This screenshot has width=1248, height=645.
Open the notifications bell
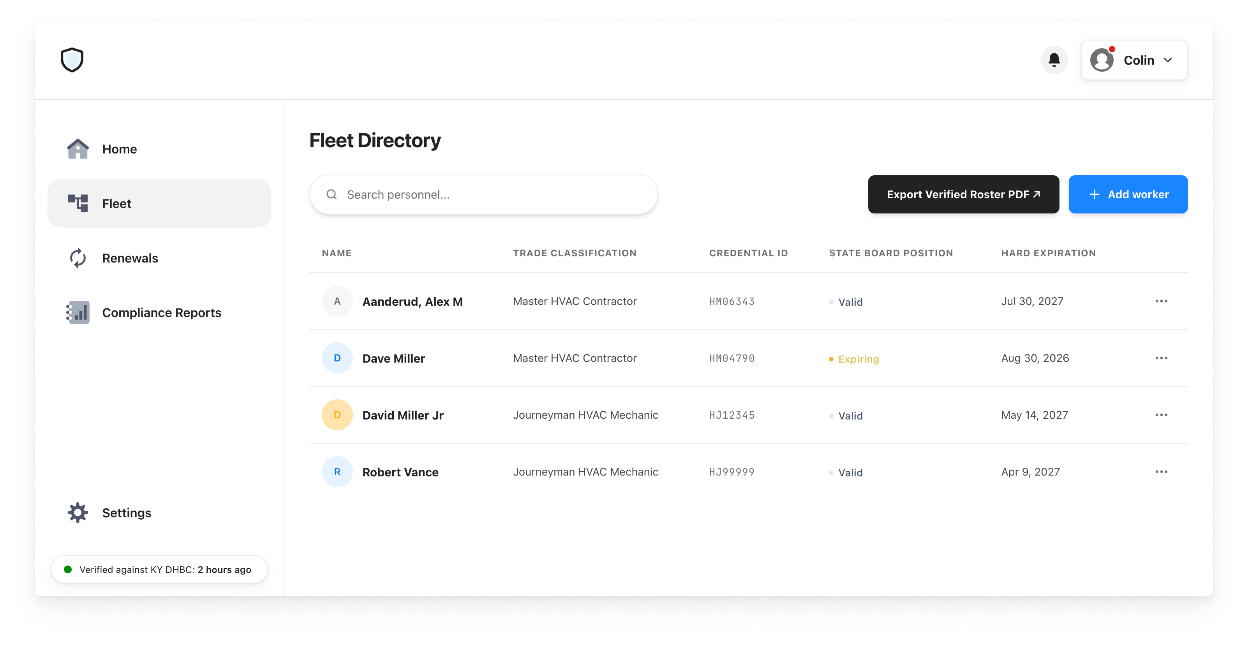(1054, 60)
